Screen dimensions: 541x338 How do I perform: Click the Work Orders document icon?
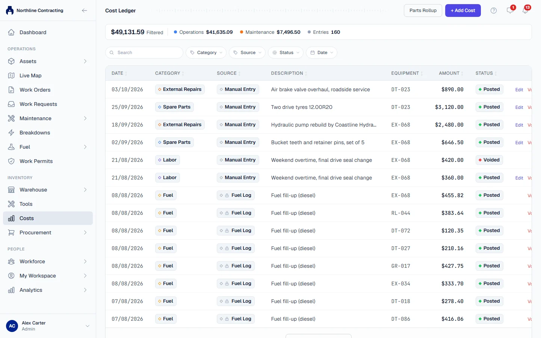coord(11,90)
